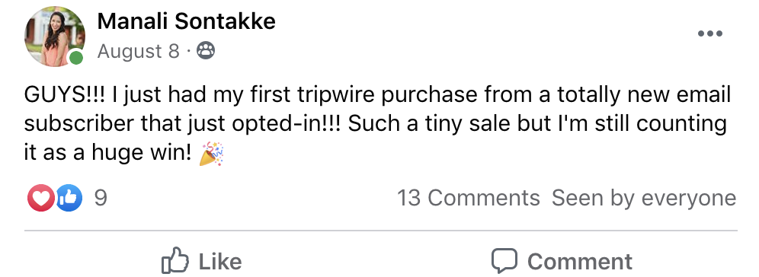Open Manali Sontakke's profile picture
Screen dimensions: 759x277
tap(55, 37)
